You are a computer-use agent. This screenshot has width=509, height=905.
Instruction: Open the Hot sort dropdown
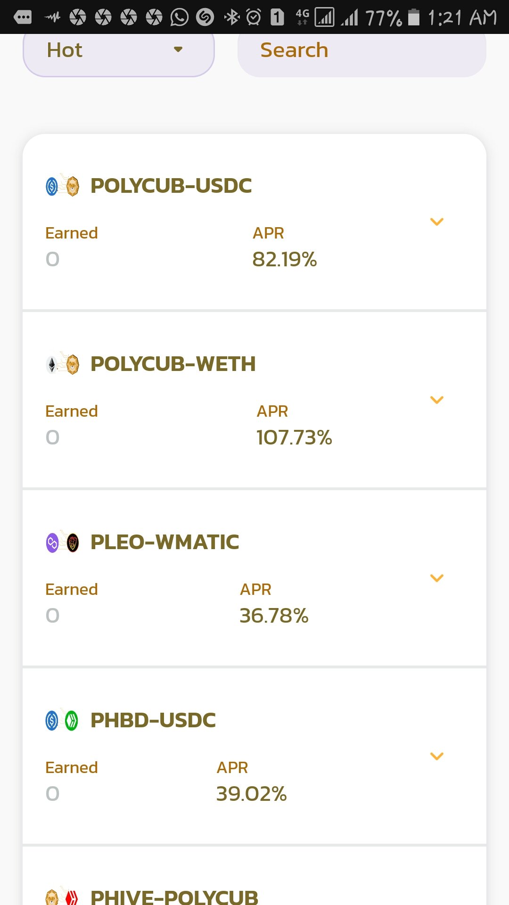tap(118, 51)
